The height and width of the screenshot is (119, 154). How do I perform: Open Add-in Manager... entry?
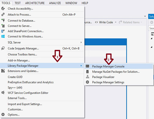click(x=42, y=60)
